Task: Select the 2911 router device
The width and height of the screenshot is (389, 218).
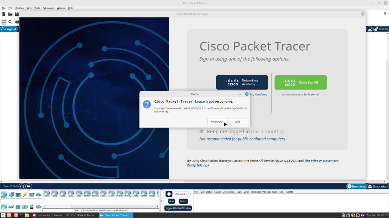Action: (x=79, y=194)
